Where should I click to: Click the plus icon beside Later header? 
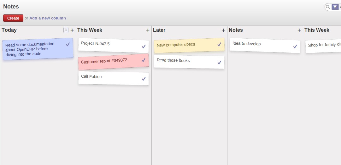223,30
